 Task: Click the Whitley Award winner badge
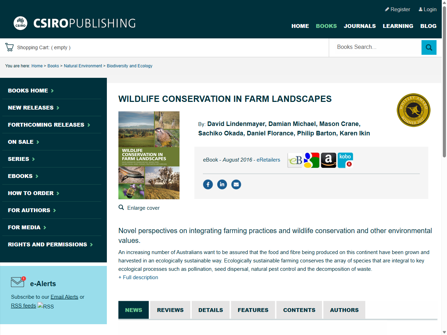point(413,110)
